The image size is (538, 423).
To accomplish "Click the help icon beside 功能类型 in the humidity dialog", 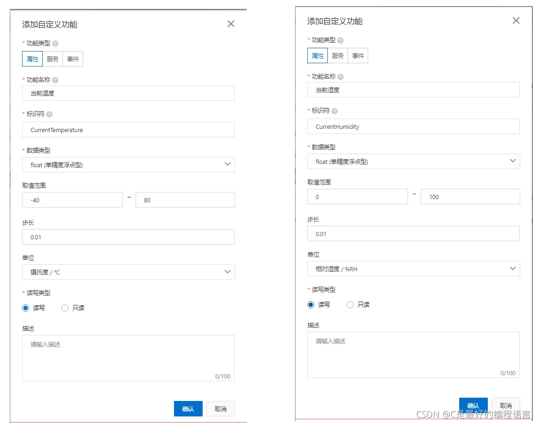I will click(x=341, y=40).
